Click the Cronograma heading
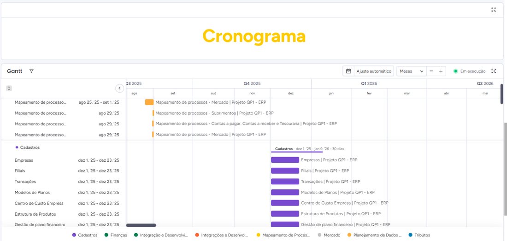This screenshot has height=241, width=507. (x=254, y=36)
